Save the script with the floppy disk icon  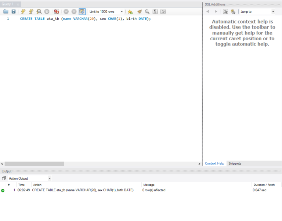[x=14, y=12]
